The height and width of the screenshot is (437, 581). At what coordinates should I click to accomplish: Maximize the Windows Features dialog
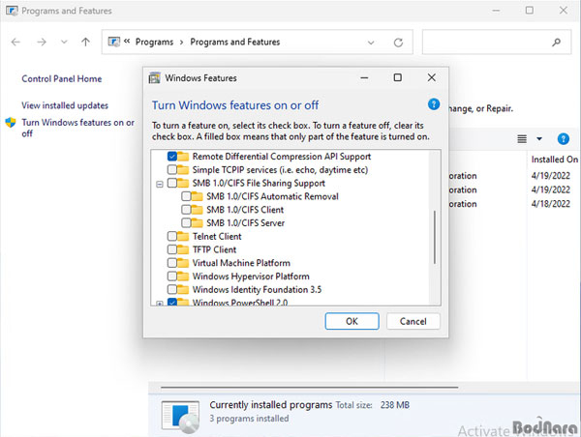click(x=398, y=77)
